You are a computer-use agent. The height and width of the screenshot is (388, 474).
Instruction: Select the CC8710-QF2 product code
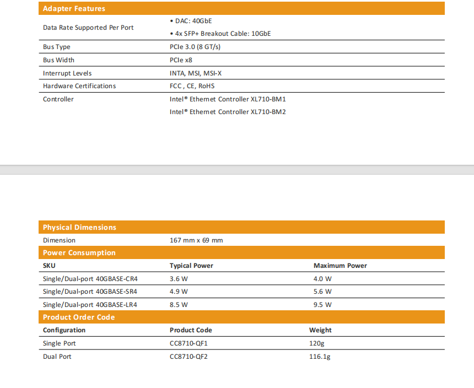coord(188,357)
